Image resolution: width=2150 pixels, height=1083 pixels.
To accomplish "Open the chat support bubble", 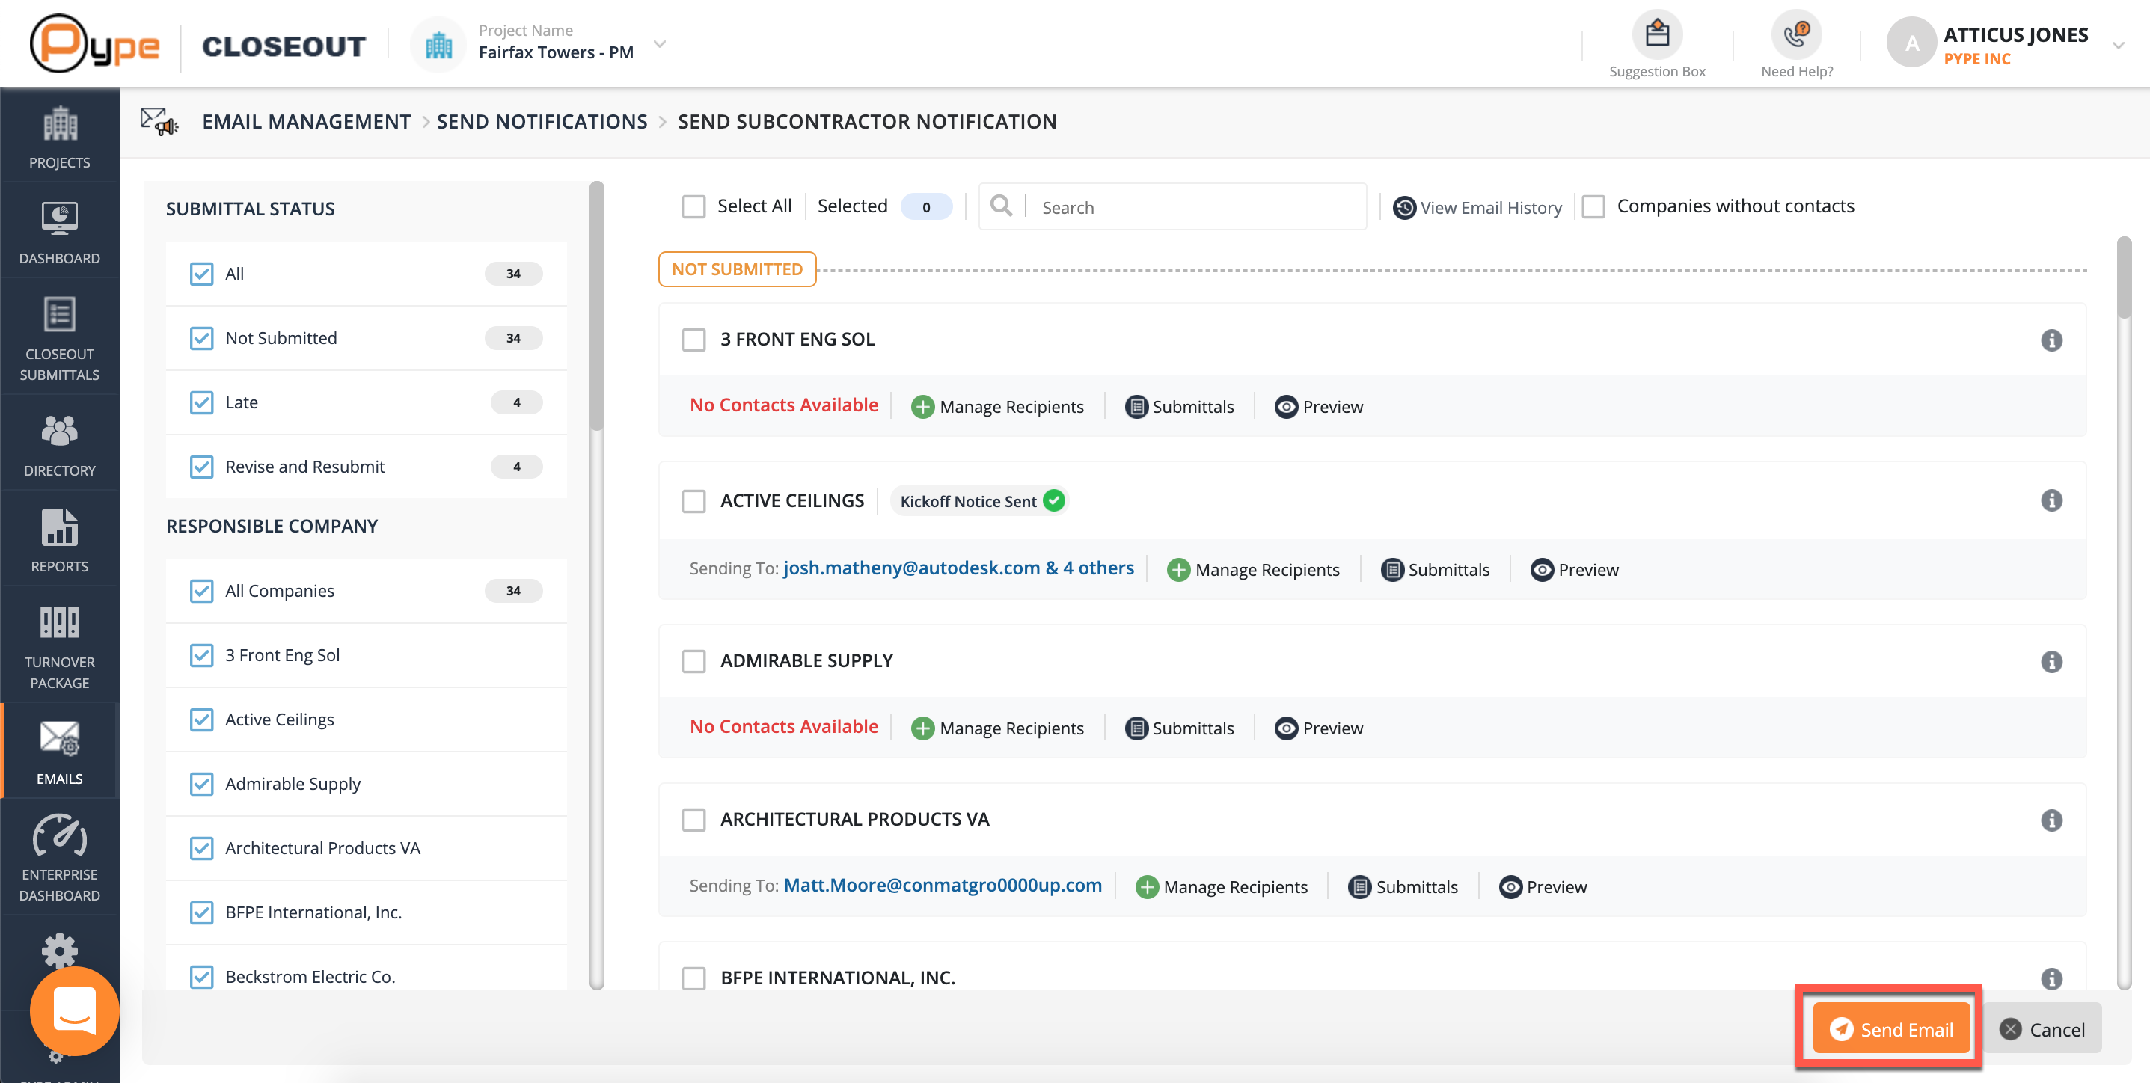I will [74, 1010].
